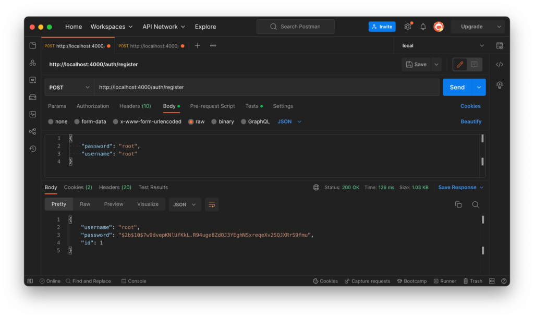Switch to the response Cookies (2) tab
The width and height of the screenshot is (534, 318).
(x=78, y=188)
